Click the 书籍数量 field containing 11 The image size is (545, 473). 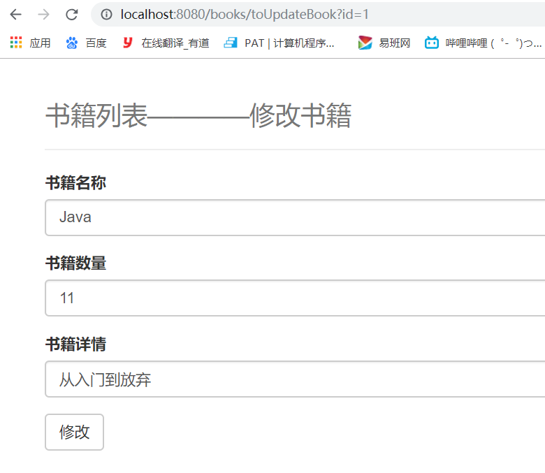point(295,298)
